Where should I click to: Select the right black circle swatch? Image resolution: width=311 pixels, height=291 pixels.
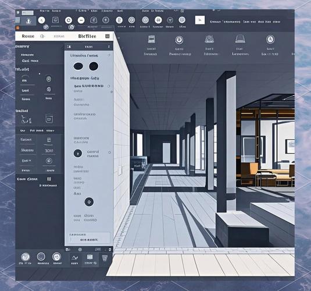[x=94, y=66]
